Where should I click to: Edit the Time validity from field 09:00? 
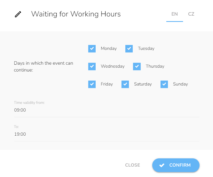107,110
